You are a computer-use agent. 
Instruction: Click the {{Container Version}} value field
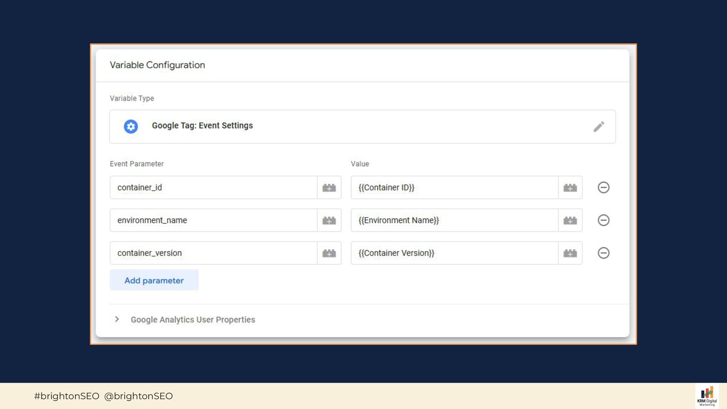[454, 253]
